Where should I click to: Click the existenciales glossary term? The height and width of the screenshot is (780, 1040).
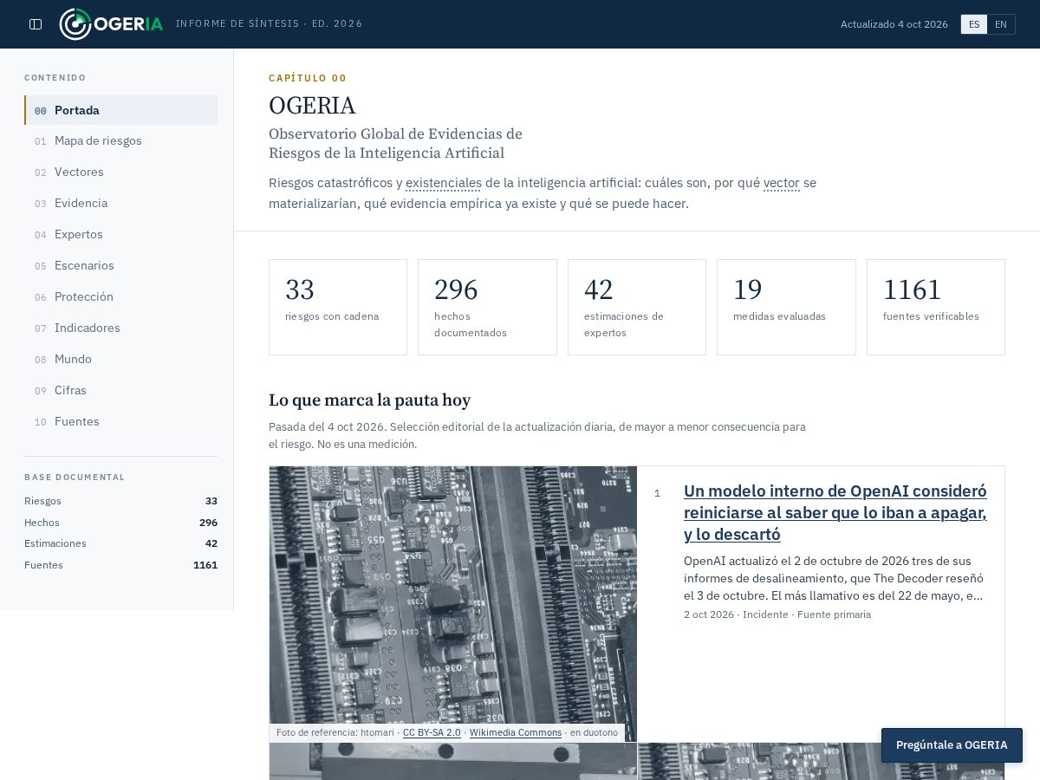pyautogui.click(x=444, y=183)
